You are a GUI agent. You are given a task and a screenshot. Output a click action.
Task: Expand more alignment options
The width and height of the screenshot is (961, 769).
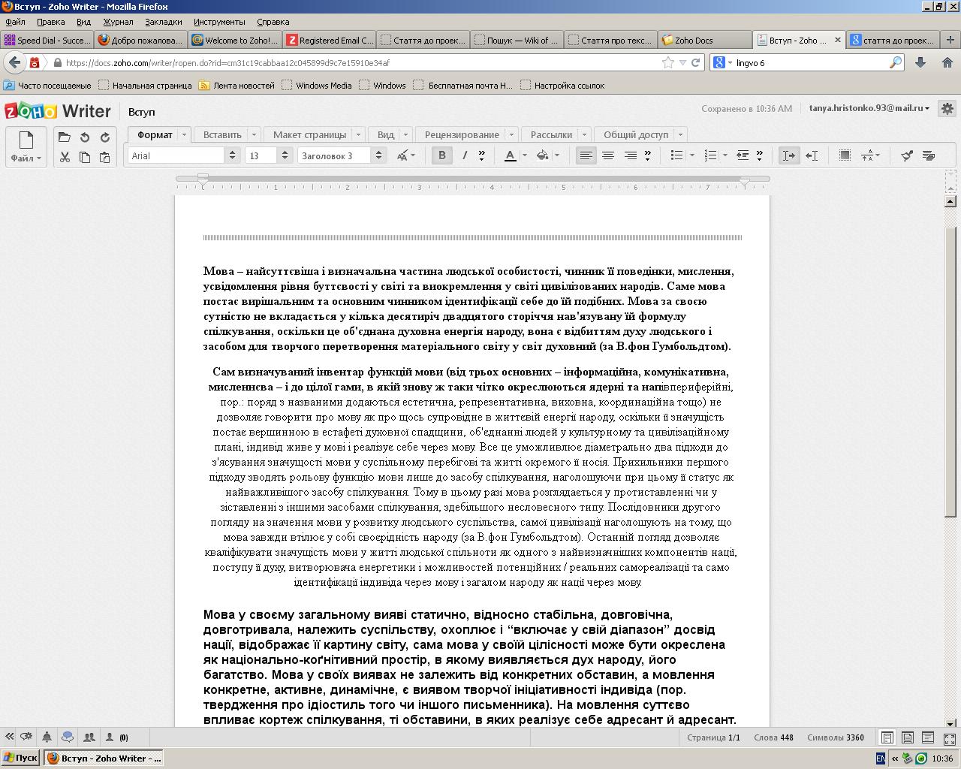(x=647, y=155)
